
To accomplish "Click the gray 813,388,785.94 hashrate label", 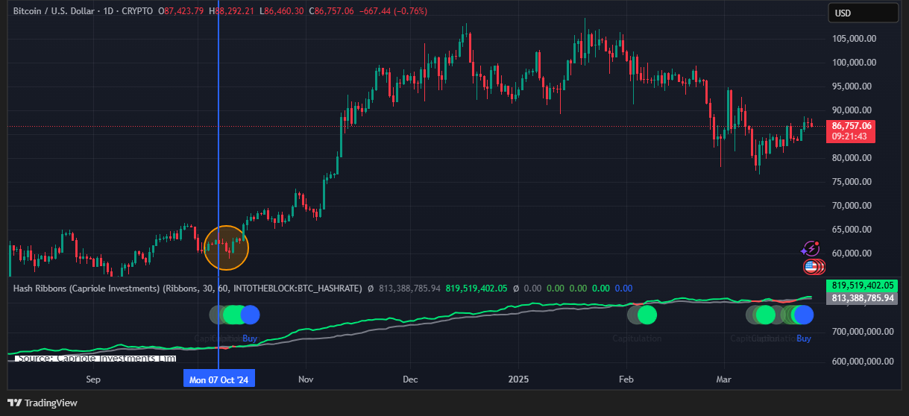I will [863, 297].
